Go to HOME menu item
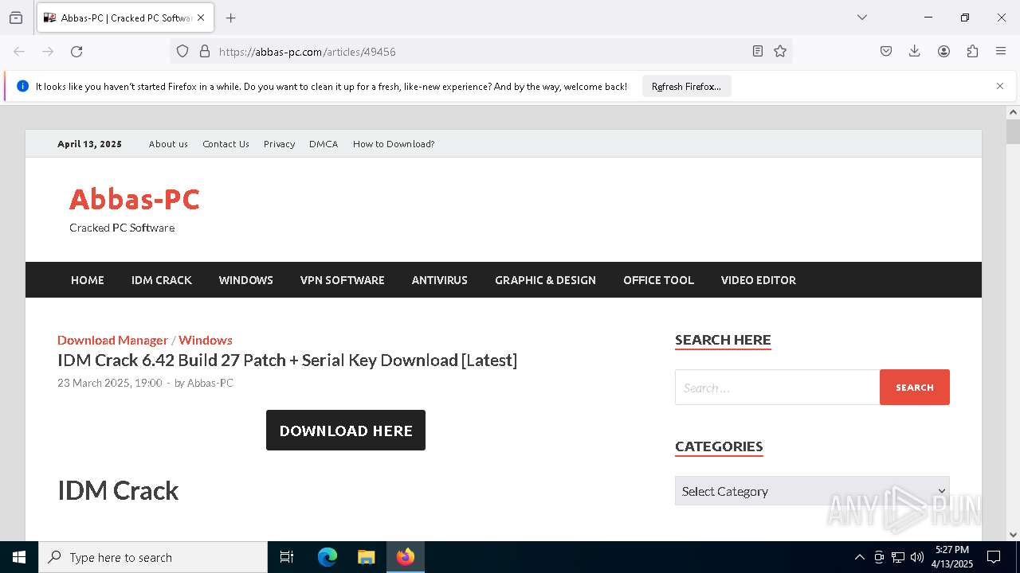This screenshot has width=1020, height=573. coord(88,280)
